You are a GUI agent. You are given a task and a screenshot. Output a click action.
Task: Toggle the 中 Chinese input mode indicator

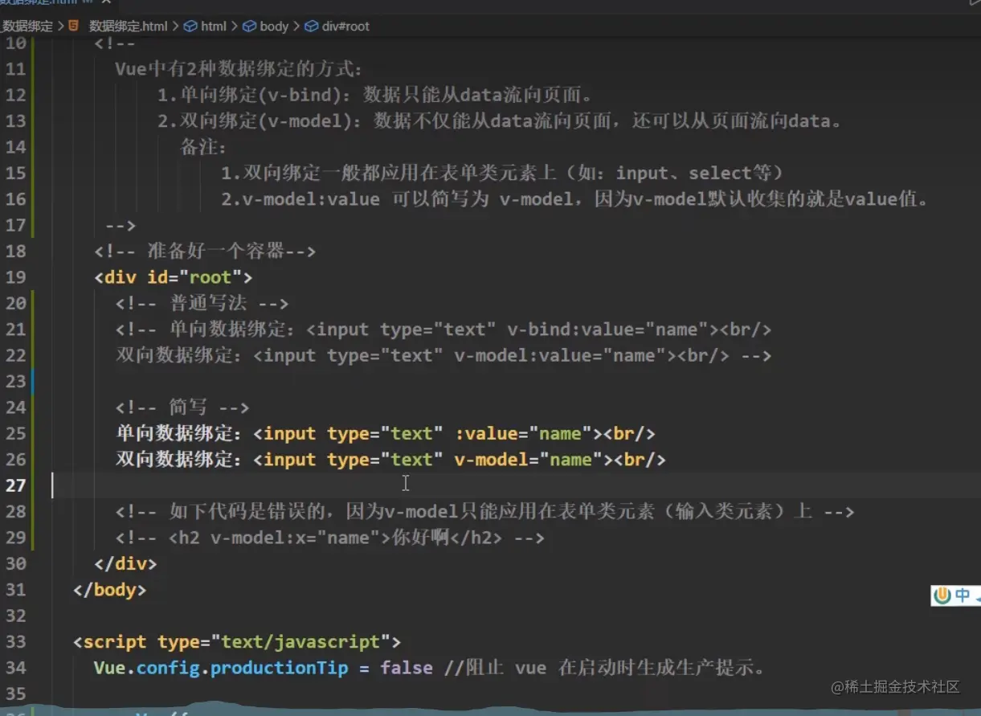[963, 595]
